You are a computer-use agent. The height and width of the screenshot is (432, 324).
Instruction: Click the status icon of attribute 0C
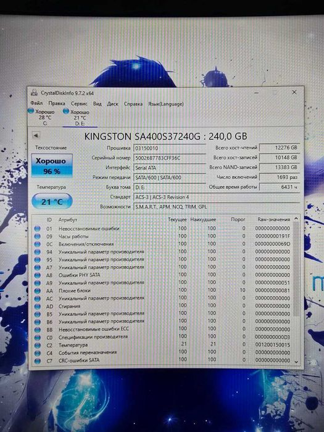38,244
